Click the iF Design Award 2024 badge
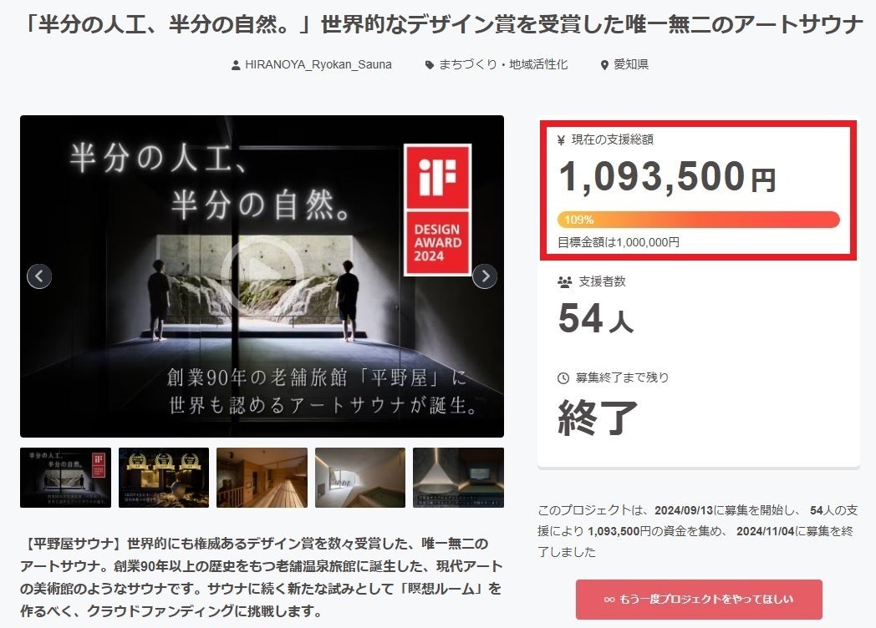Viewport: 876px width, 628px height. point(437,210)
